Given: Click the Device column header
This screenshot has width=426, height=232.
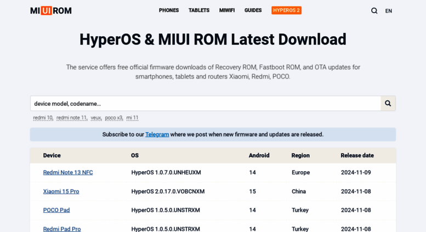Looking at the screenshot, I should coord(52,155).
